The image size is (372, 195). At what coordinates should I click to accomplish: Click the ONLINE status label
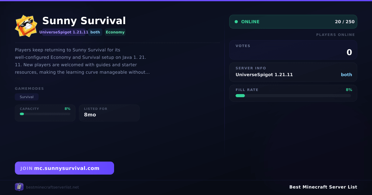pos(250,22)
